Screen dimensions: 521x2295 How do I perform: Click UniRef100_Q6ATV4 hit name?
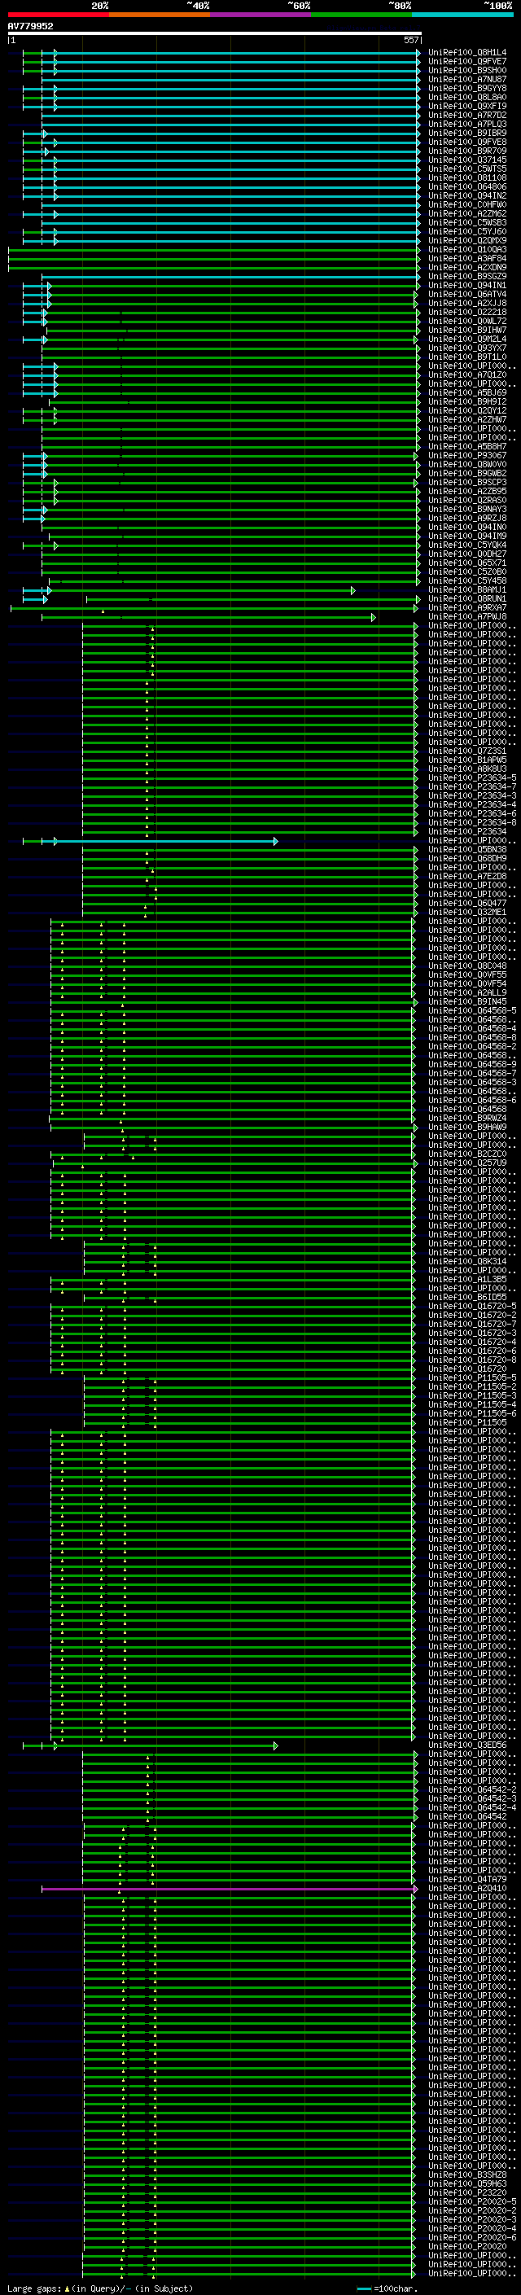coord(467,294)
